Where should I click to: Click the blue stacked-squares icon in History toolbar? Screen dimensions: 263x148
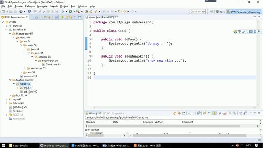(x=198, y=113)
